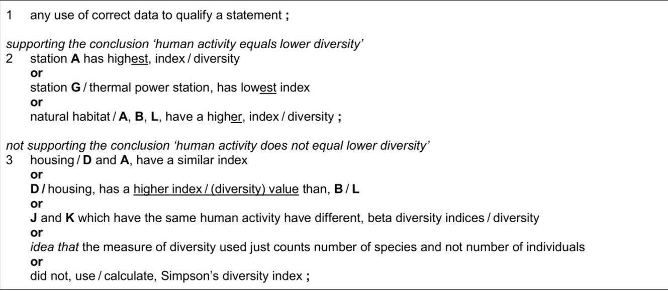This screenshot has width=668, height=291.
Task: Click the bold "or" just above the Simpson's line
Action: [36, 262]
